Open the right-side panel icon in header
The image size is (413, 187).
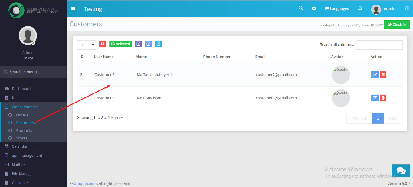coord(407,8)
